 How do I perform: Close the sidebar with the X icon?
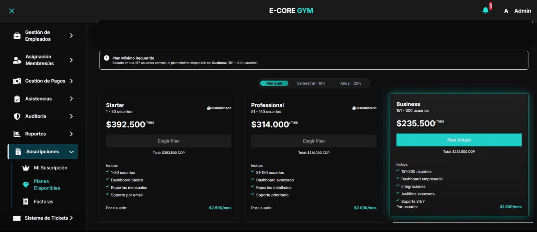[12, 11]
